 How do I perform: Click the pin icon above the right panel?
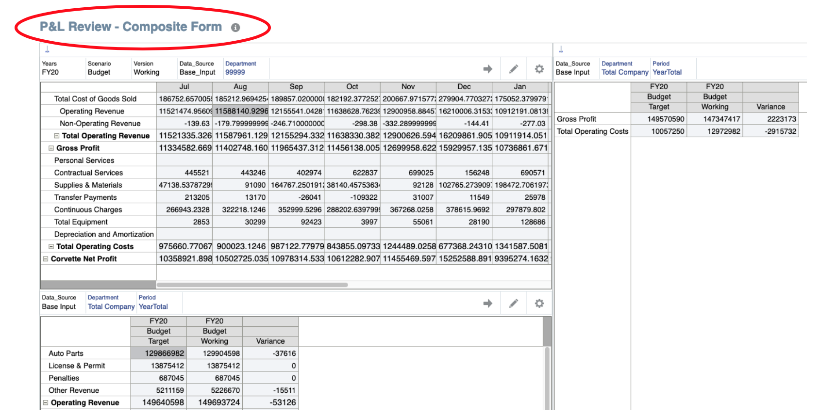(561, 49)
